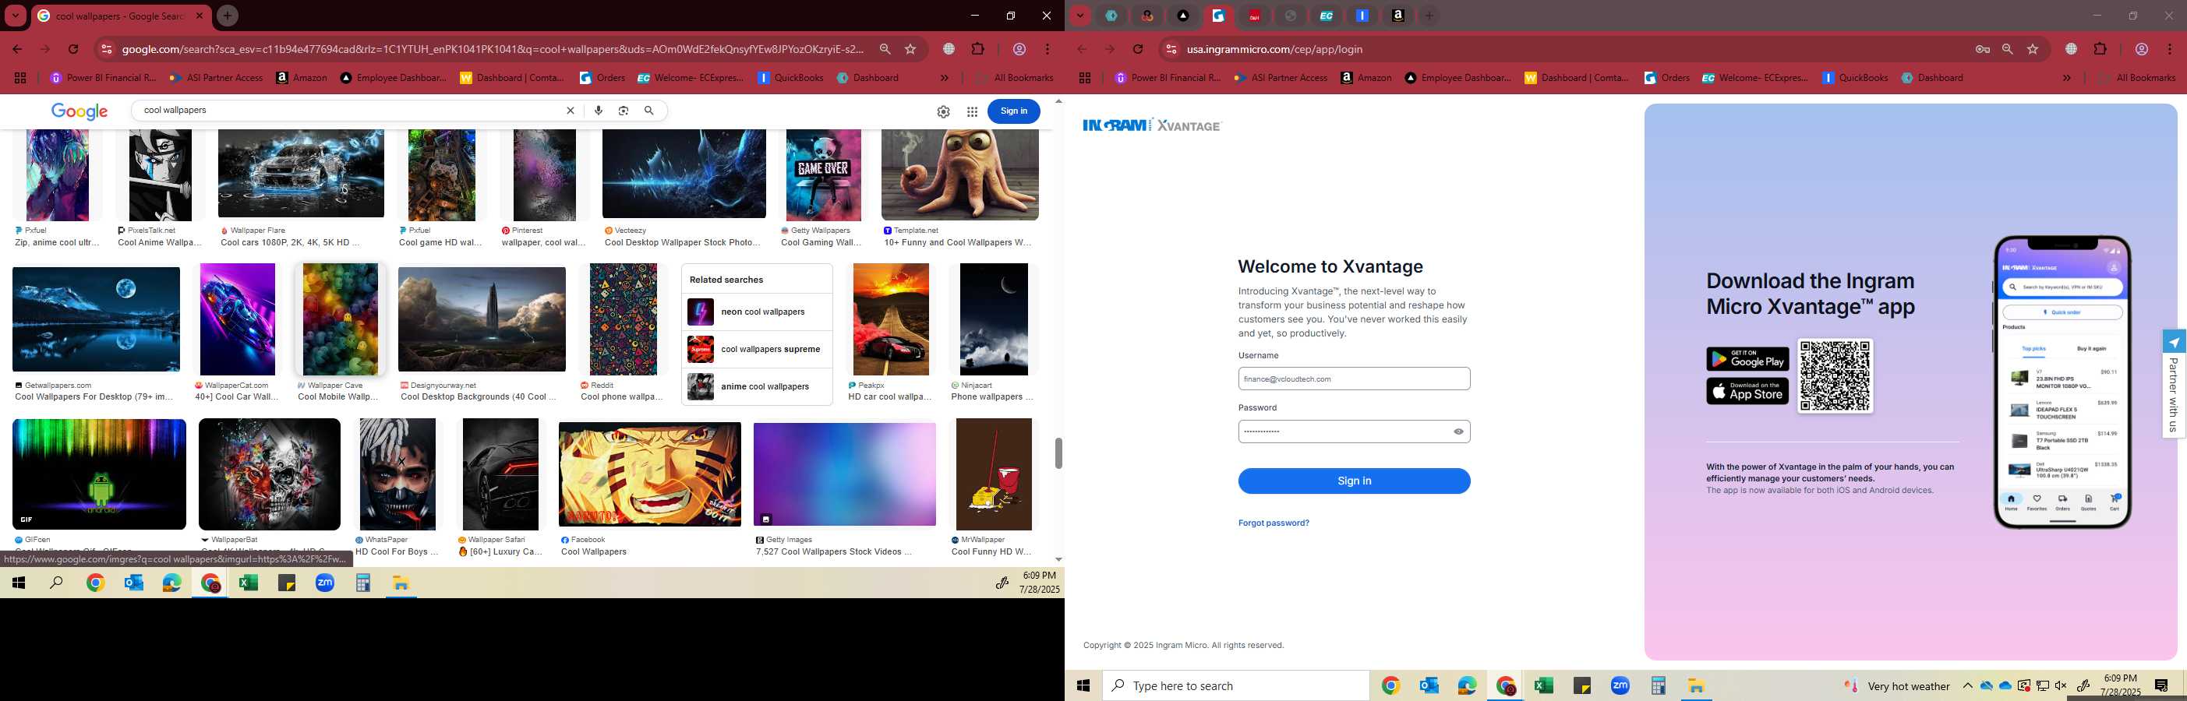Switch to the red D&H tab in right window

[1254, 16]
